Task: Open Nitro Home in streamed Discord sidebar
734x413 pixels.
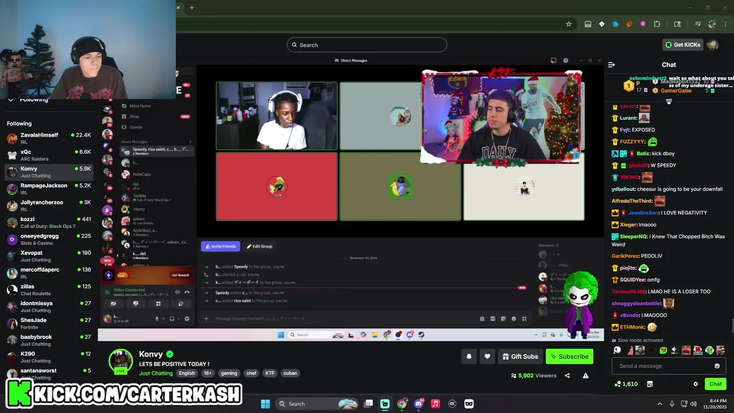Action: coord(140,106)
